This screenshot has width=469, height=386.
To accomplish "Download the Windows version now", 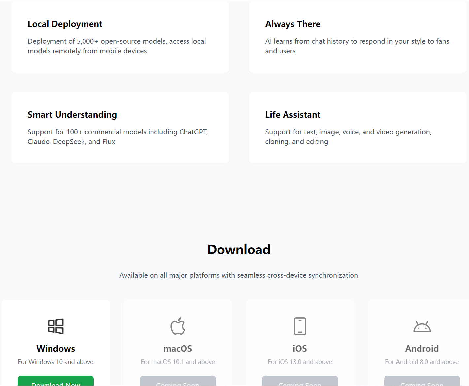I will [x=56, y=381].
